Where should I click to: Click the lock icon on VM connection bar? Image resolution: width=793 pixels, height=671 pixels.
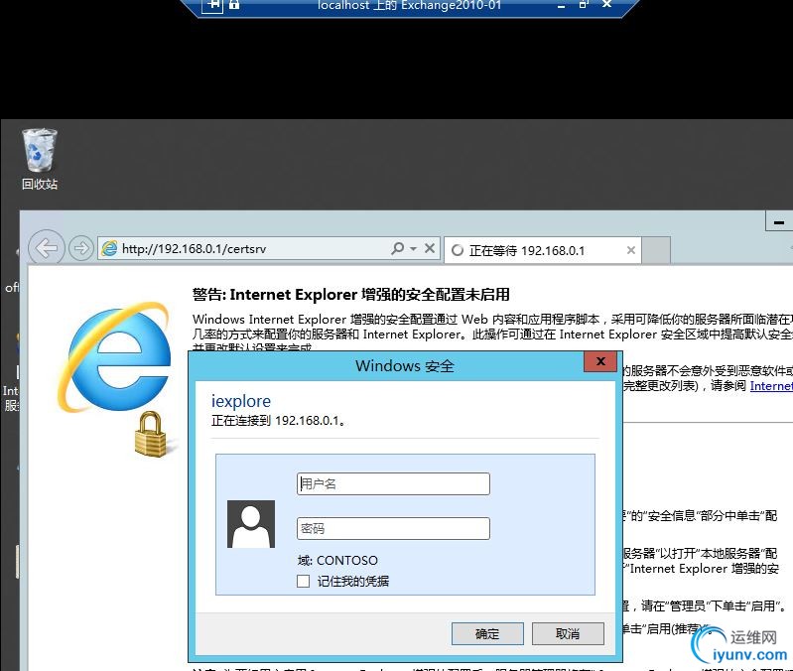click(x=234, y=5)
